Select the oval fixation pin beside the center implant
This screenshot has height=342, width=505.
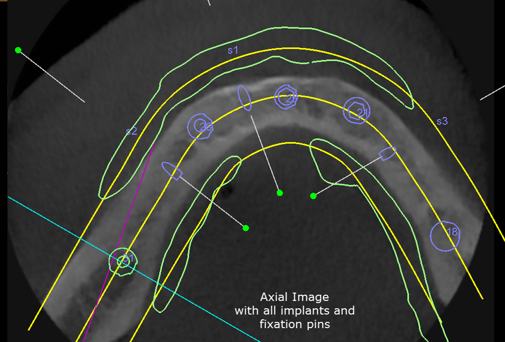(245, 98)
